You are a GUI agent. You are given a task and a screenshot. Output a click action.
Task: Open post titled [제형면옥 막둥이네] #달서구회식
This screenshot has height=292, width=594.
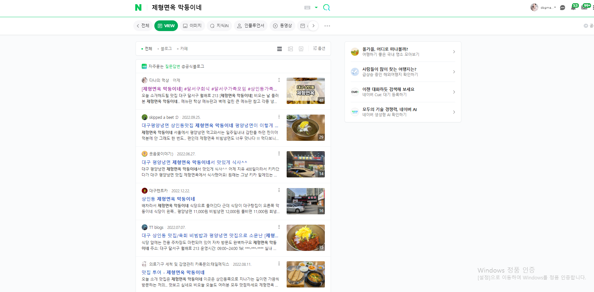coord(209,89)
